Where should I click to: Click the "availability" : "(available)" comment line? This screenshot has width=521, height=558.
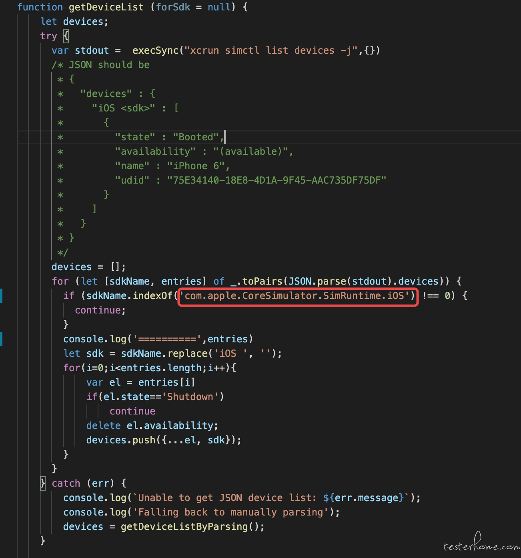click(204, 152)
